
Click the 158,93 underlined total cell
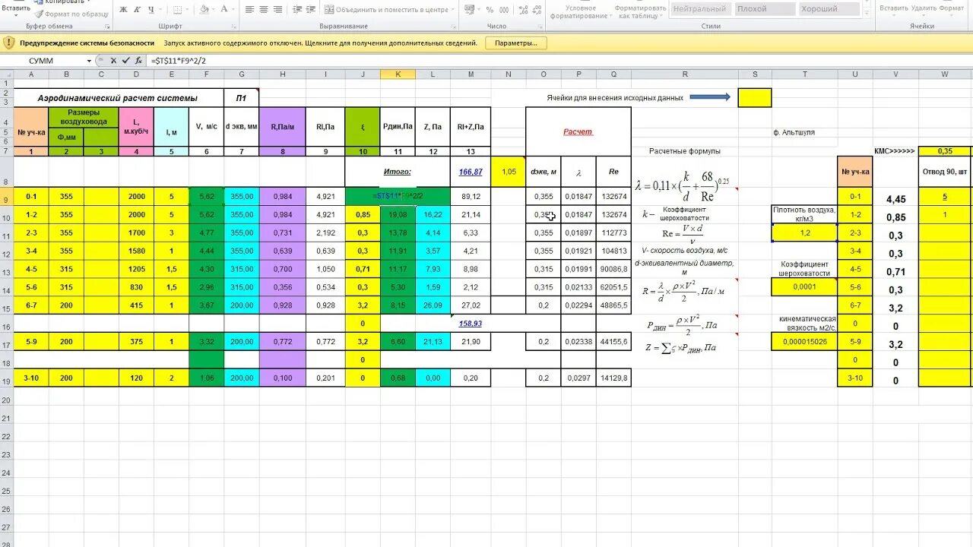click(x=471, y=324)
